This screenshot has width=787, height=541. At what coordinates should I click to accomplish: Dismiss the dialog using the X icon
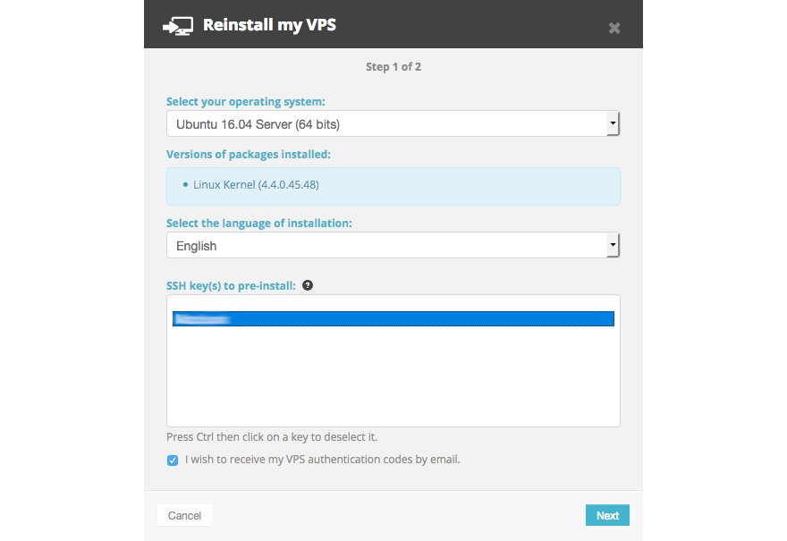click(x=614, y=28)
